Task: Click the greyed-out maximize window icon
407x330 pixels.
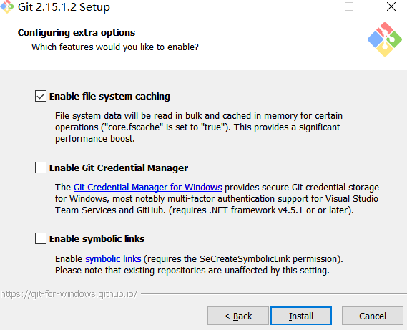Action: pyautogui.click(x=349, y=6)
